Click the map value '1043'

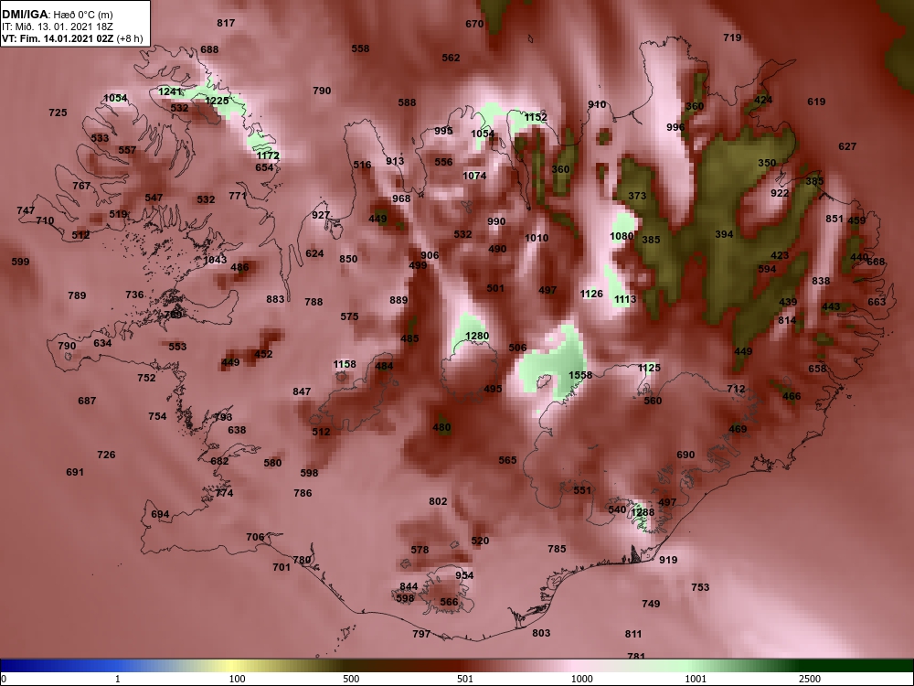215,260
